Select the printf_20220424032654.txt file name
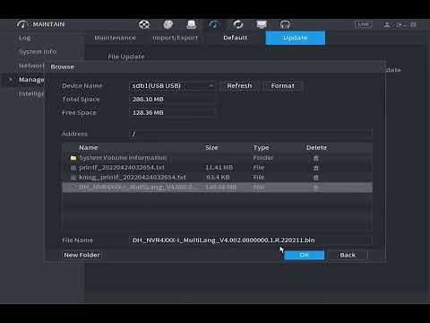This screenshot has height=323, width=430. point(122,168)
